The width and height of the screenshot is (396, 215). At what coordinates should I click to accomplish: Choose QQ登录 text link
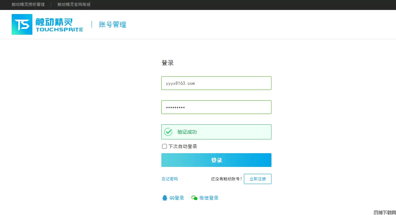click(x=177, y=198)
